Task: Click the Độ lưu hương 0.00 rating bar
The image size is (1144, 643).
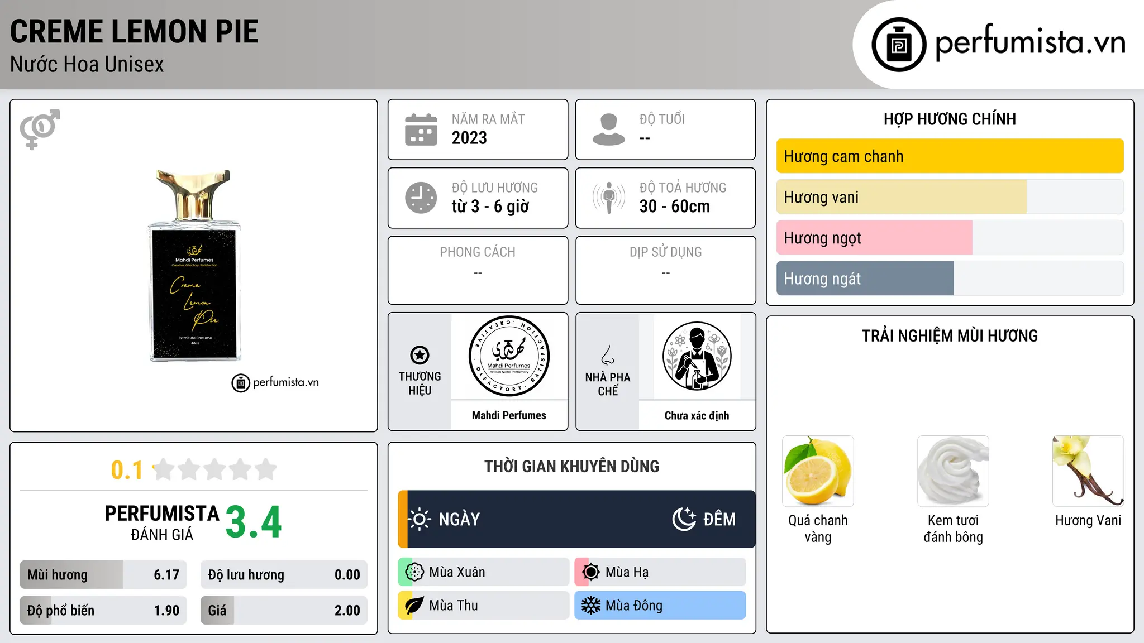Action: (x=284, y=575)
